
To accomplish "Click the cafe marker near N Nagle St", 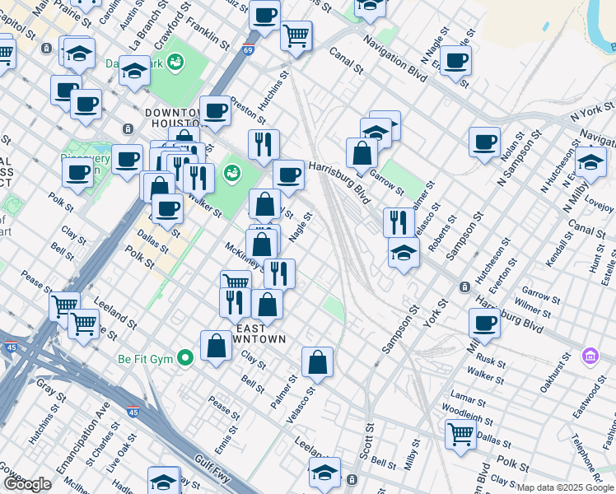I will (x=455, y=63).
